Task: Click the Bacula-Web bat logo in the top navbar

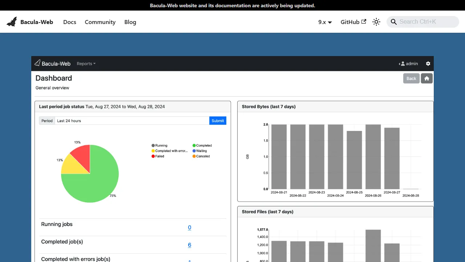Action: point(12,21)
